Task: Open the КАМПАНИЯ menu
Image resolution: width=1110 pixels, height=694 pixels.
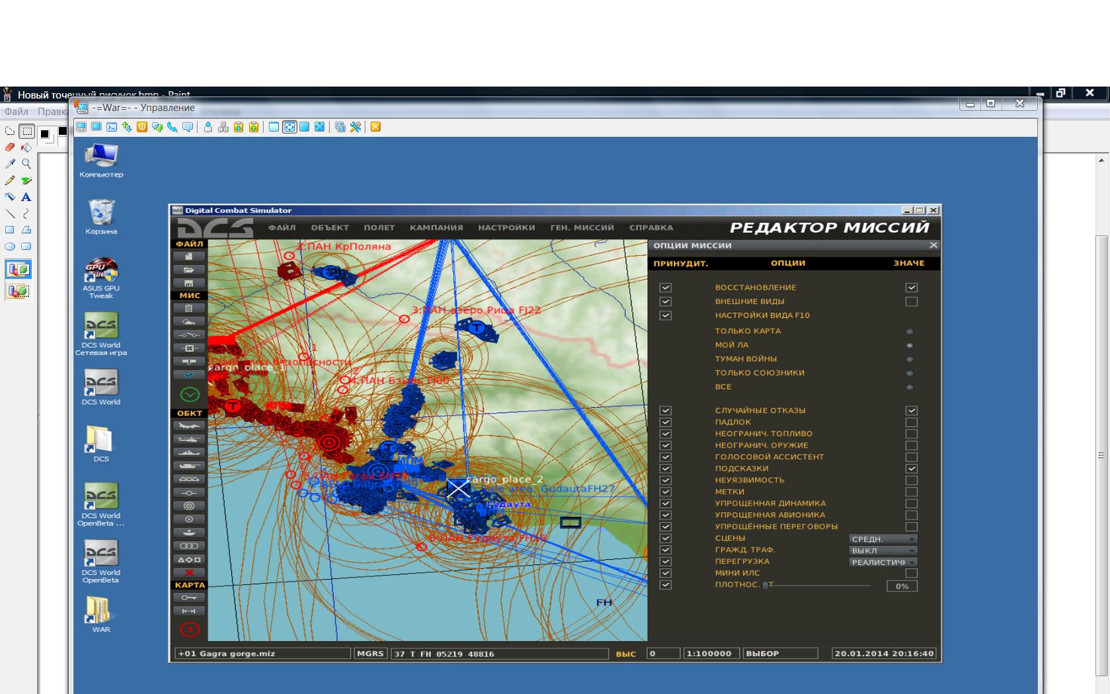Action: pos(436,228)
